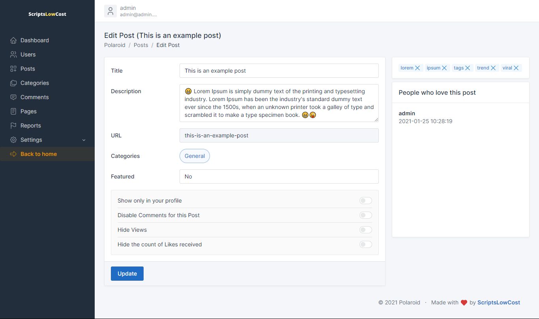Click the Title input field
This screenshot has height=319, width=539.
pyautogui.click(x=279, y=71)
